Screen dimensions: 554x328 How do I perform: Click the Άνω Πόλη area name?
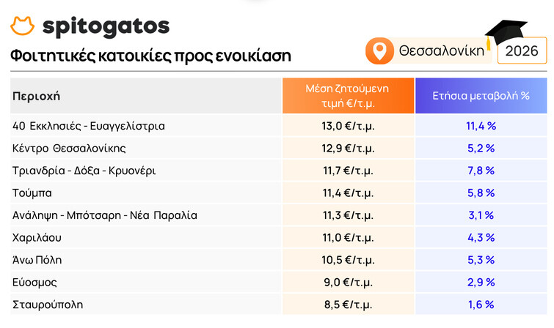click(x=37, y=260)
